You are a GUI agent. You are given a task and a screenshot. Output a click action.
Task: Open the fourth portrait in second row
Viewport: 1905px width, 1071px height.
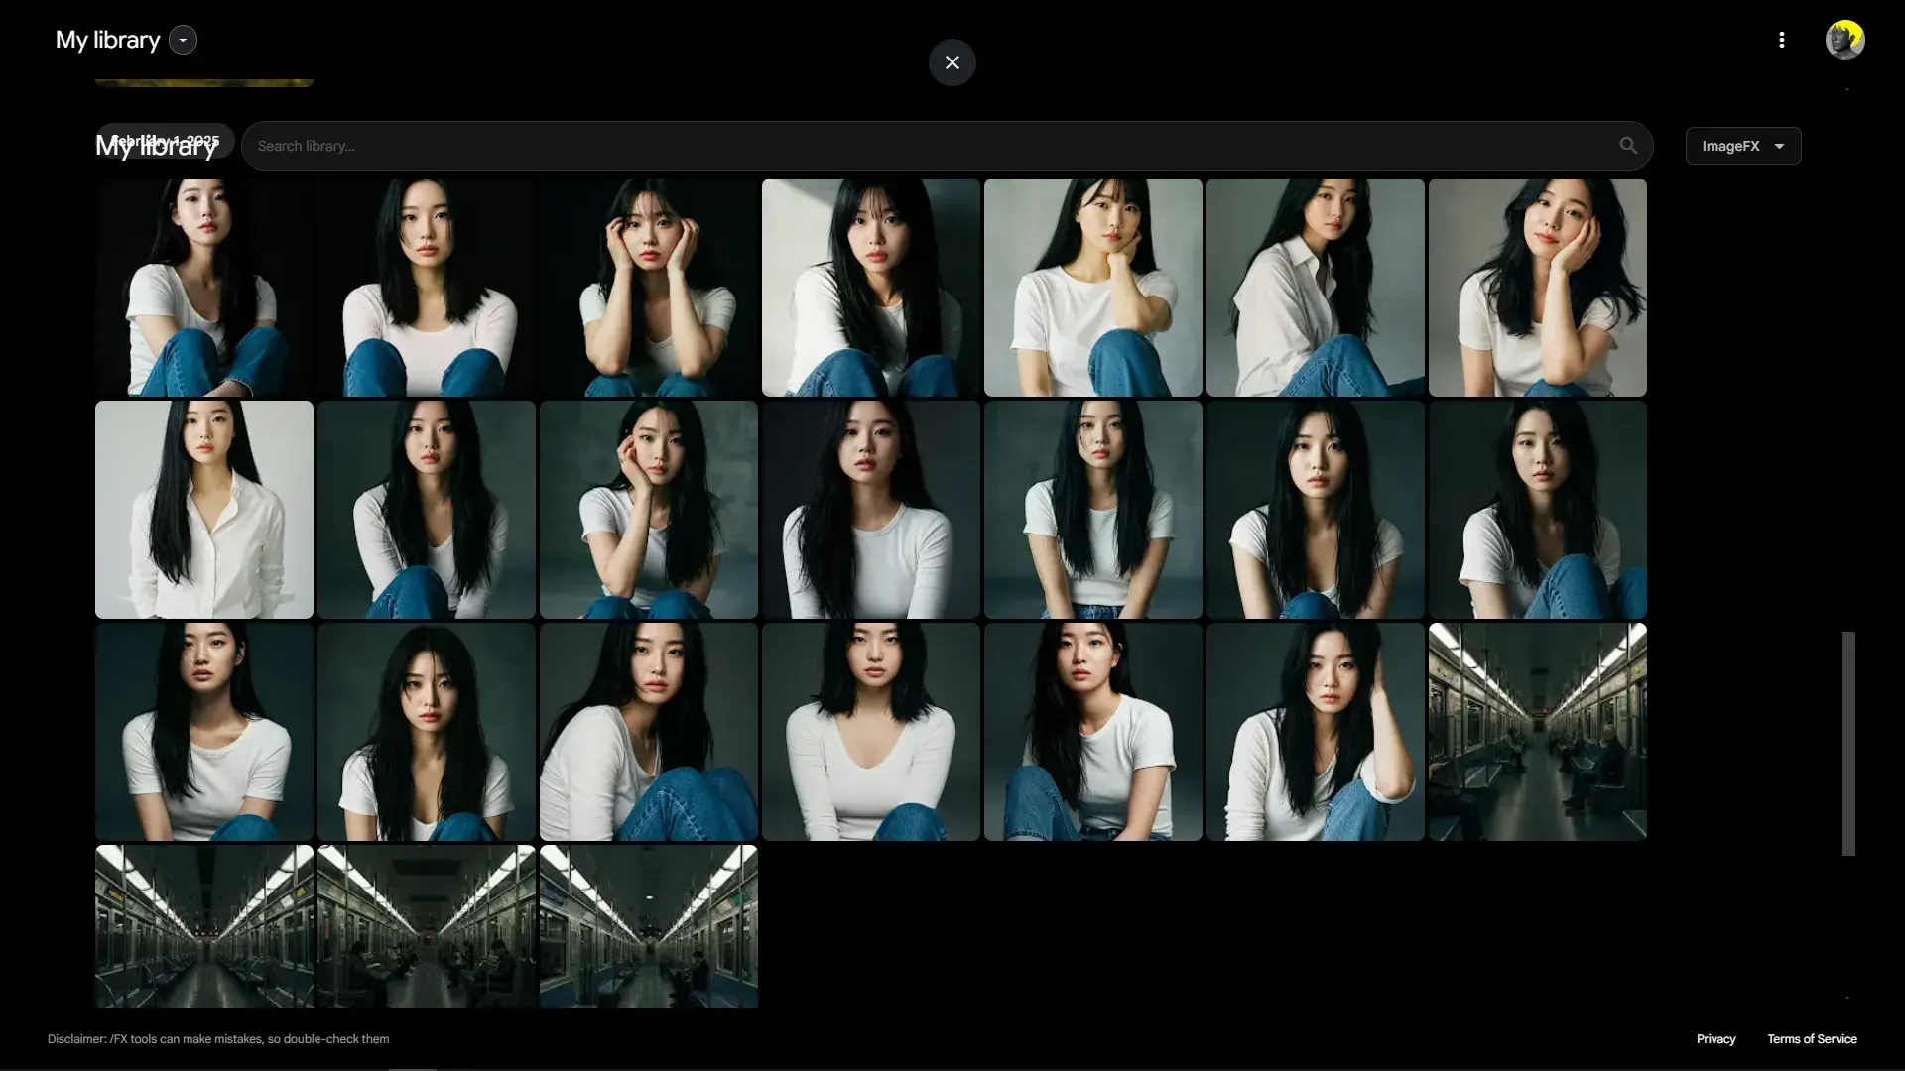tap(871, 510)
